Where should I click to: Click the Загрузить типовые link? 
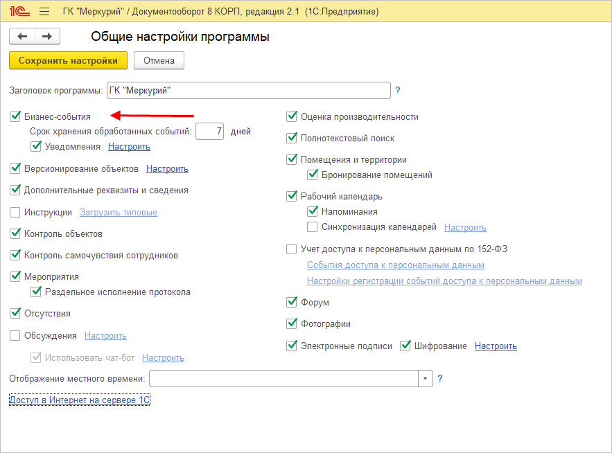coord(119,213)
